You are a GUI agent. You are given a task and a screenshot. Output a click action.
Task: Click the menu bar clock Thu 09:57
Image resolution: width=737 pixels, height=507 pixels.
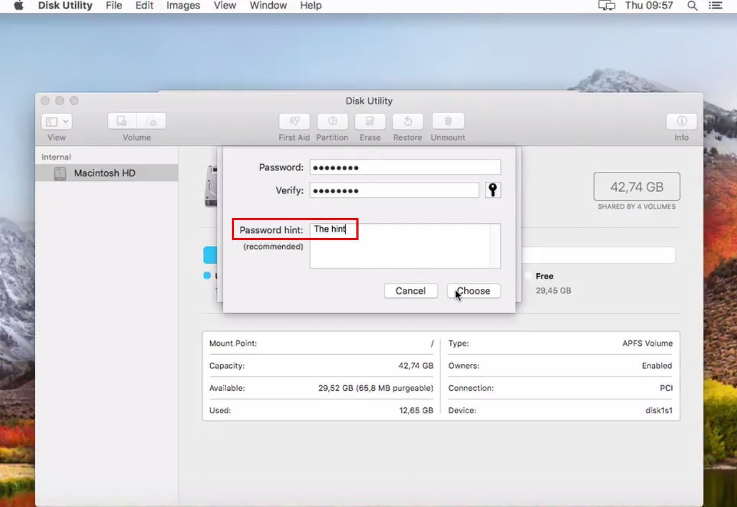649,6
